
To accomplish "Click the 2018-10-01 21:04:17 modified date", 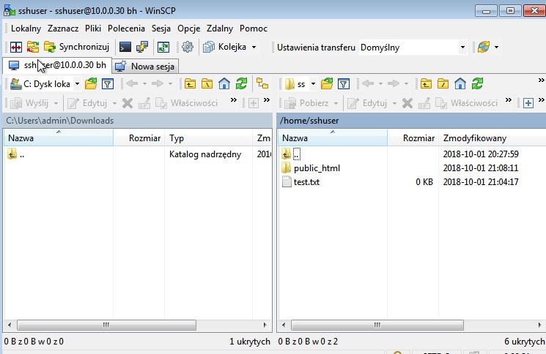I will 481,182.
